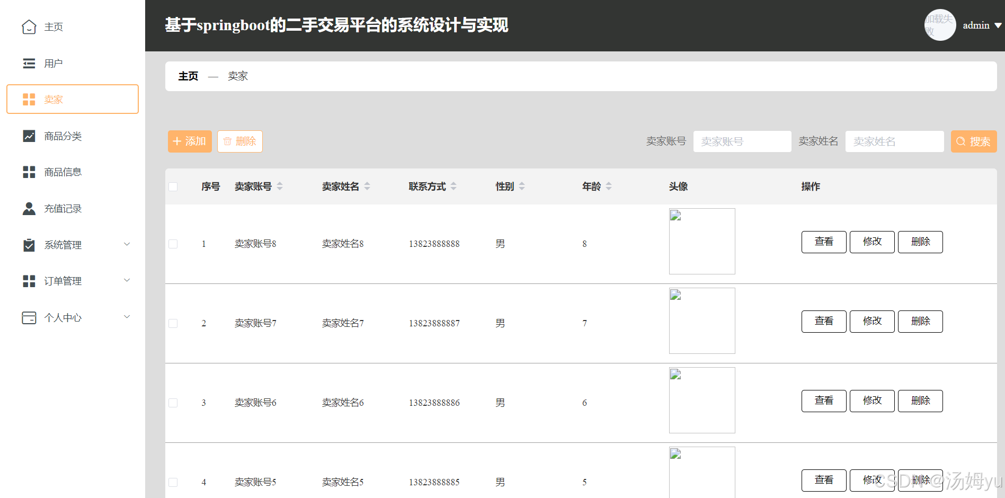
Task: Focus the 卖家姓名 search input
Action: click(x=894, y=141)
